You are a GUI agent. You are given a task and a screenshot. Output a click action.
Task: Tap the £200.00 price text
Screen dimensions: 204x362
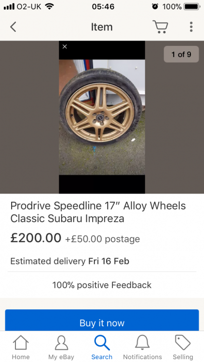(x=36, y=238)
